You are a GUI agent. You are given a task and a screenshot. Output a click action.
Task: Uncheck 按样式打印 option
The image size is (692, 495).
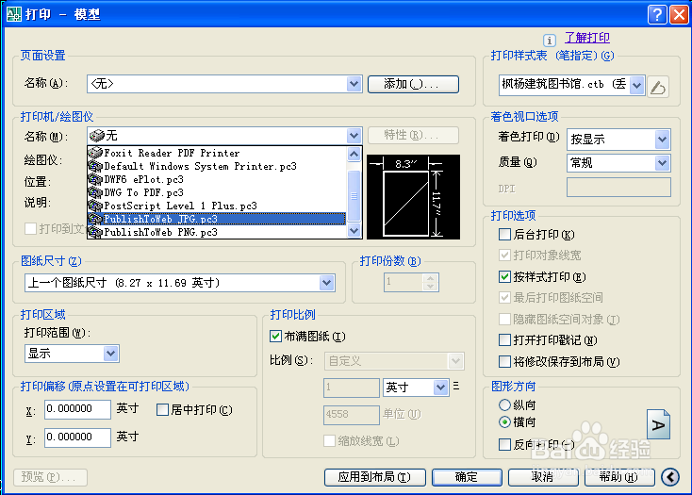(x=504, y=276)
